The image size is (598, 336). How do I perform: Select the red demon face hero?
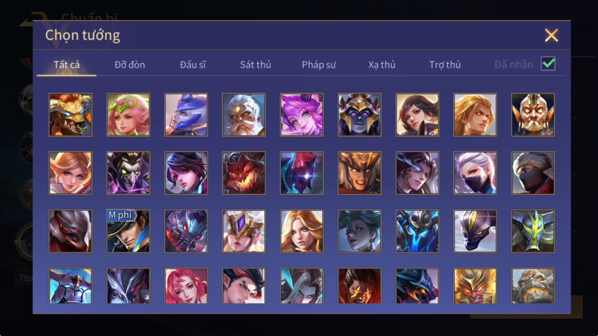(x=244, y=173)
